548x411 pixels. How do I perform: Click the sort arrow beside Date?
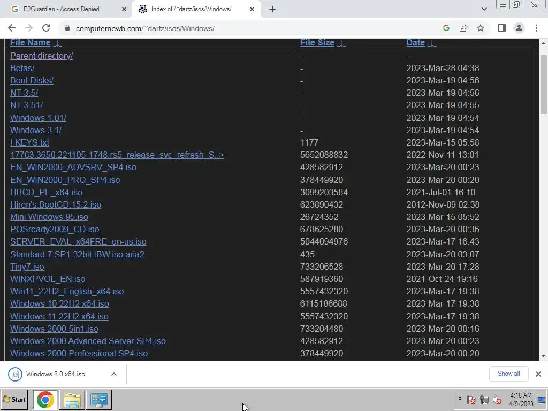pos(432,43)
